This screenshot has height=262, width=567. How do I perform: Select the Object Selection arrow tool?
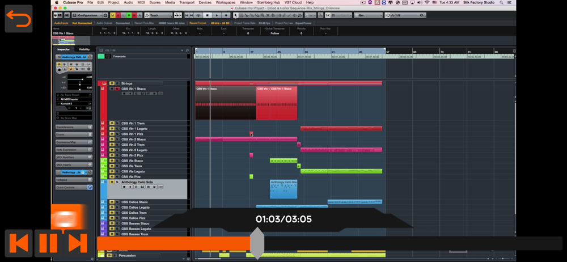coord(235,15)
